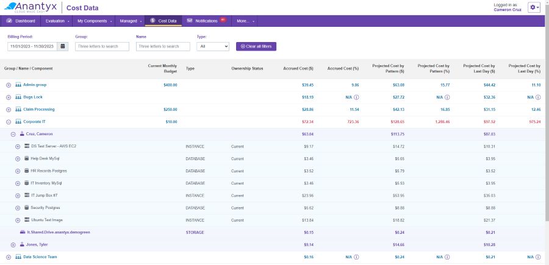Click the Accrued Cost ($) column header
This screenshot has height=265, width=549.
[x=298, y=68]
